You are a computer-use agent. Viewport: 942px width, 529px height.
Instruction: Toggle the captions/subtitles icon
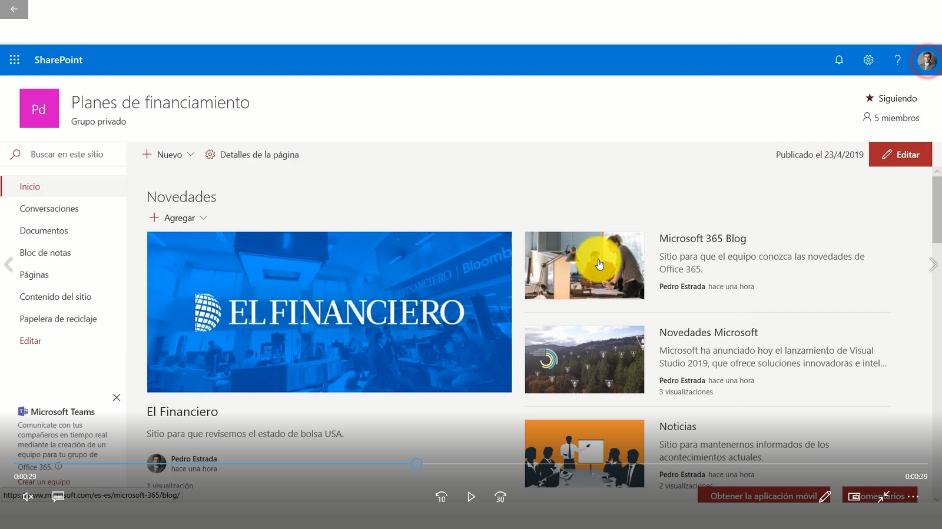pyautogui.click(x=58, y=497)
